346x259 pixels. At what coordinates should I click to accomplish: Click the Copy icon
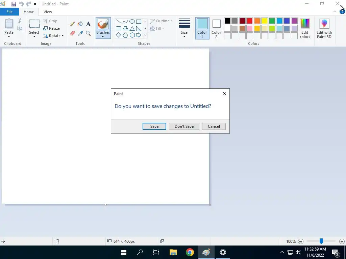(x=20, y=28)
